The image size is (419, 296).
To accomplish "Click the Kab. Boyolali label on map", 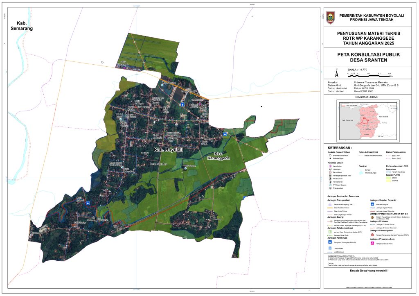I will [x=168, y=151].
